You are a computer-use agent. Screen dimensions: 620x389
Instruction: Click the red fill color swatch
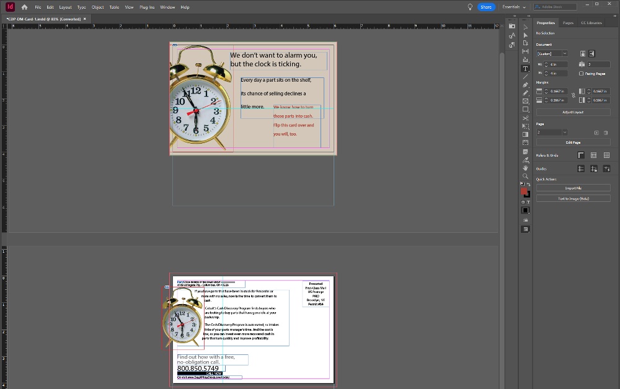tap(523, 191)
